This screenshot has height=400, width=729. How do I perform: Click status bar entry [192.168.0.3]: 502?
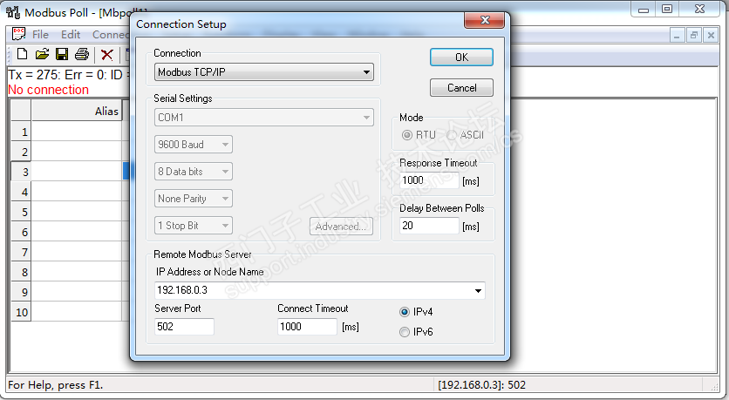481,385
